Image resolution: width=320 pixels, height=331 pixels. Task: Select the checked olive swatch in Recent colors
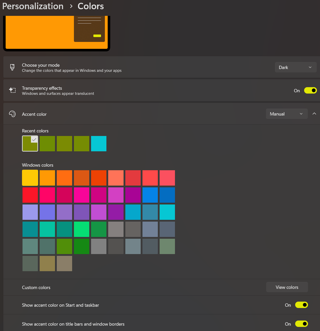click(x=30, y=143)
